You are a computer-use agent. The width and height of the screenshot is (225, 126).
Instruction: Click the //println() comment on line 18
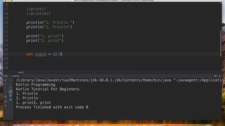pyautogui.click(x=38, y=14)
